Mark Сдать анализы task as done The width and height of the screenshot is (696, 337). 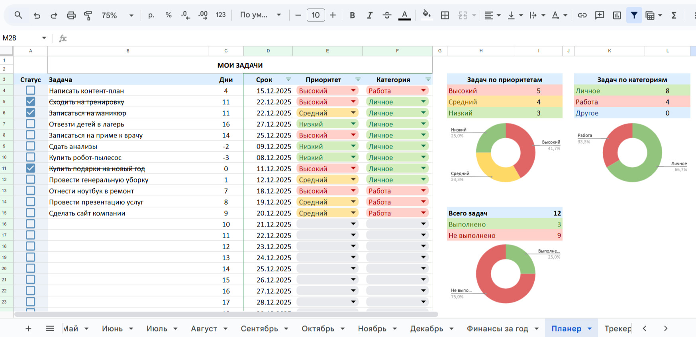[x=30, y=146]
